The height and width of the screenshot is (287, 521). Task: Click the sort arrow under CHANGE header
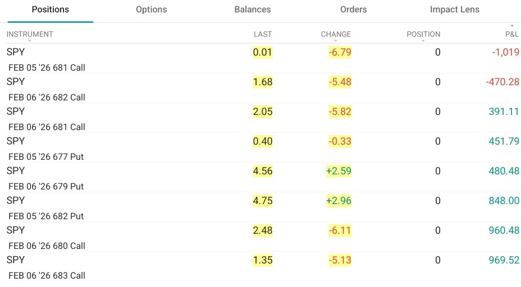click(335, 41)
